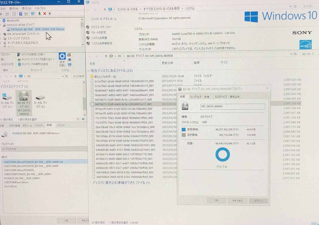Click blue 使用領域 color swatch
Screen dimensions: 319x225
(183, 130)
